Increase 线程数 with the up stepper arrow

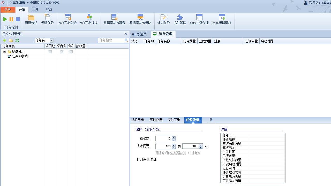pyautogui.click(x=174, y=137)
